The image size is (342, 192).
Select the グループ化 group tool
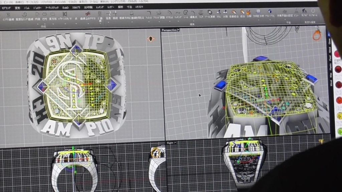270,13
